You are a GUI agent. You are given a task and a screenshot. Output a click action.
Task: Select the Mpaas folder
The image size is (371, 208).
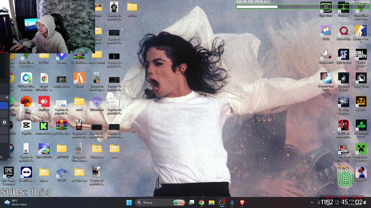44,175
